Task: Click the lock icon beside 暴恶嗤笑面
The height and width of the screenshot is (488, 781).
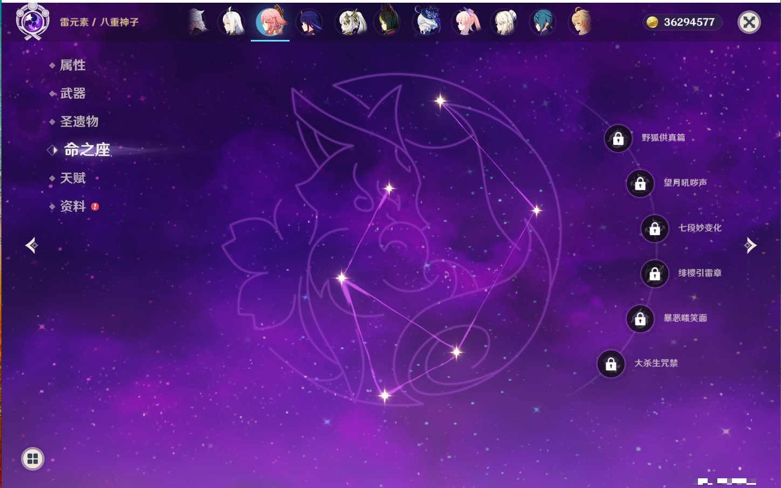Action: tap(640, 319)
